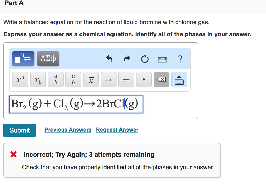Viewport: 266px width, 193px height.
Task: Insert an overbar using the x̄ icon
Action: click(x=91, y=80)
